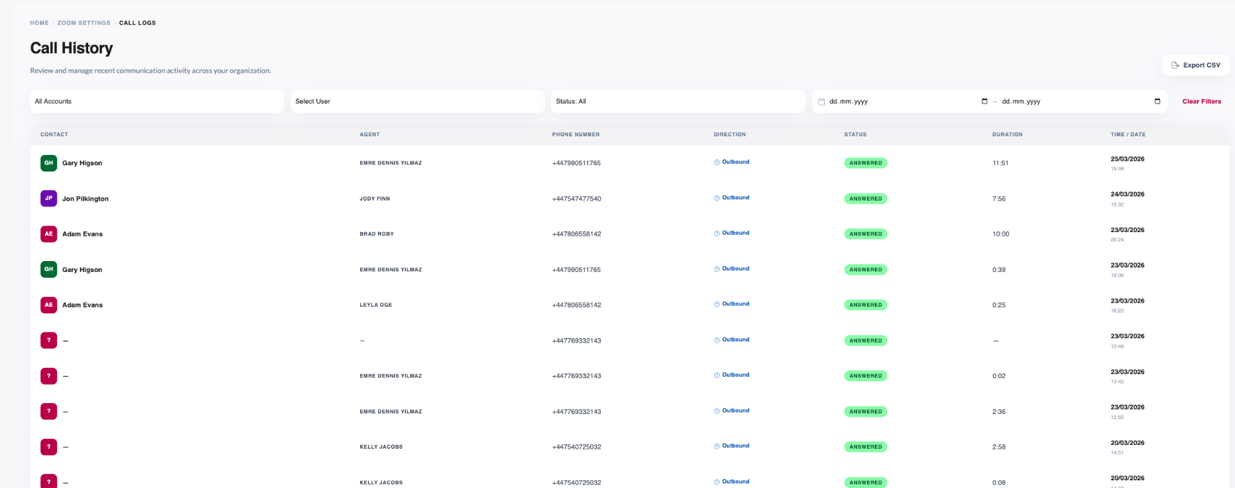Click the ANSWERED badge on the 10:00 call
Screen dimensions: 1235x488
866,234
